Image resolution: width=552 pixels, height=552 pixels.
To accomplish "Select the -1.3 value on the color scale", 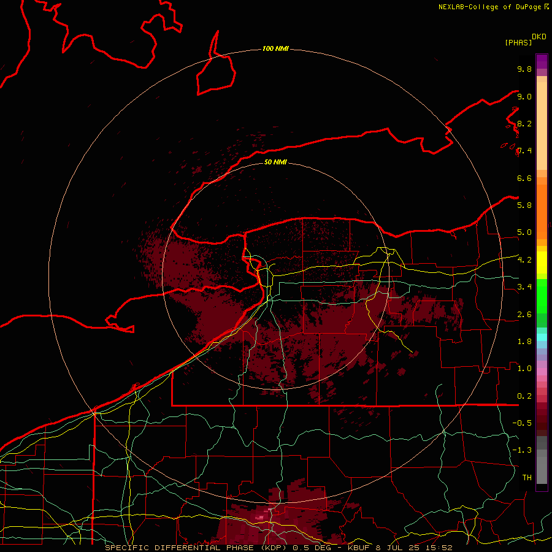I will point(522,450).
